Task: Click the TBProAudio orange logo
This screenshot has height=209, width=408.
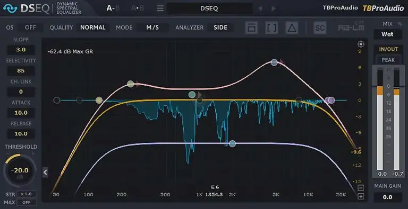Action: [x=383, y=8]
